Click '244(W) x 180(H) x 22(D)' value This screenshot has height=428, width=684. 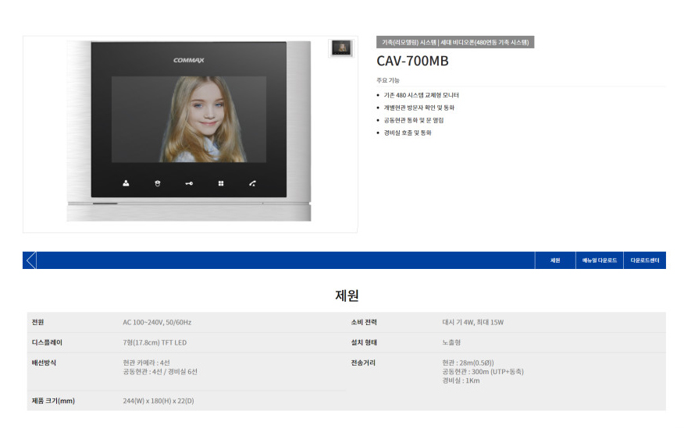pyautogui.click(x=159, y=401)
